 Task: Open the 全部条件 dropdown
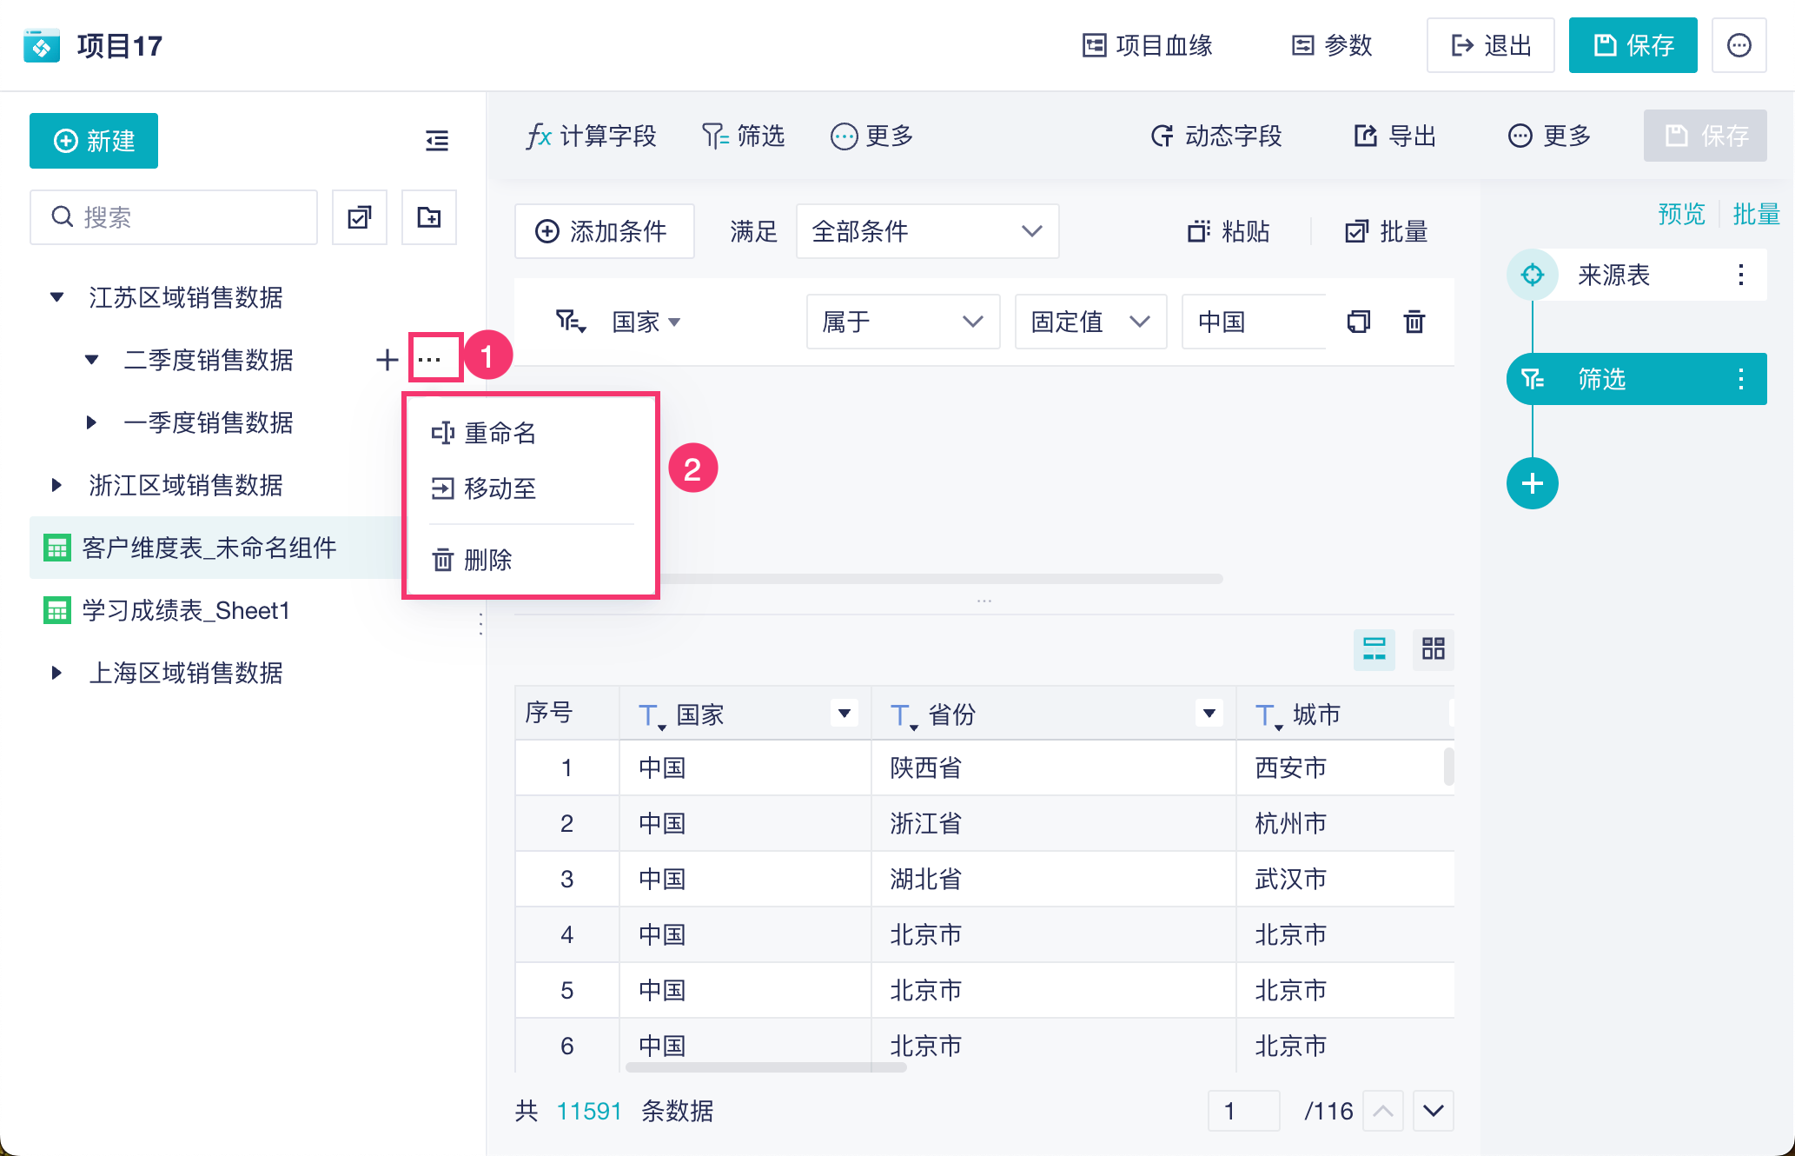tap(926, 231)
